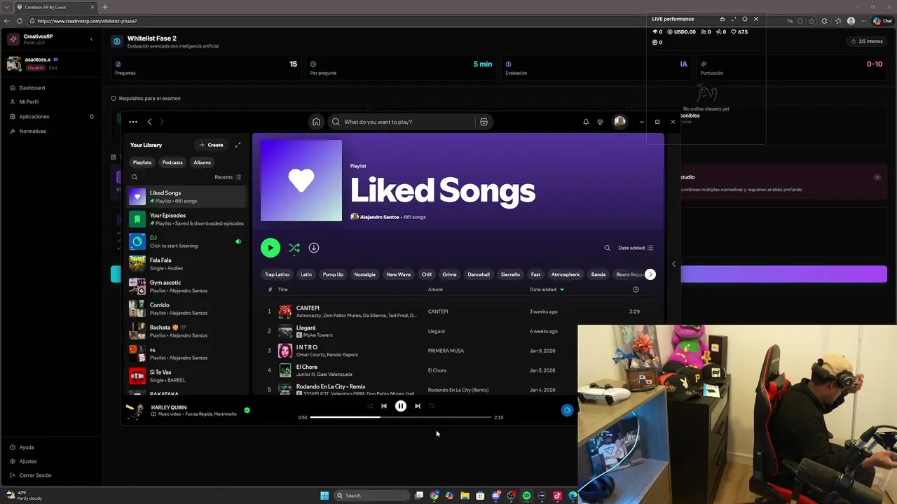Image resolution: width=897 pixels, height=504 pixels.
Task: Select the Pump Up genre chip
Action: pyautogui.click(x=333, y=274)
